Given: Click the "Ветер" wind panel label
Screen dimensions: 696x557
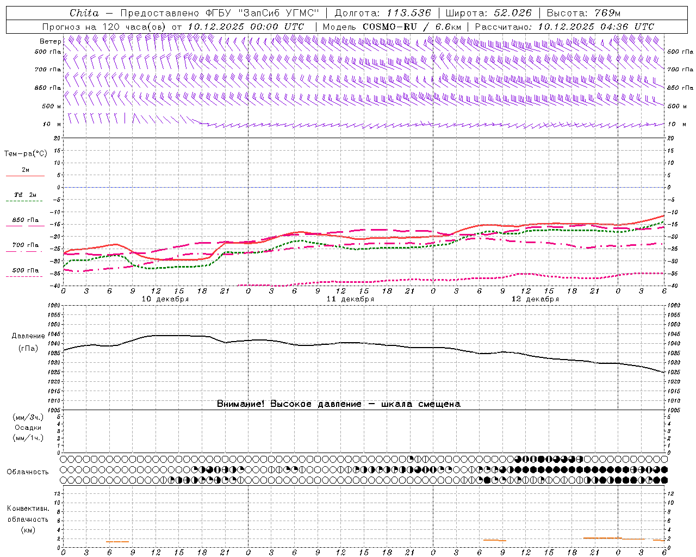Looking at the screenshot, I should [x=50, y=41].
